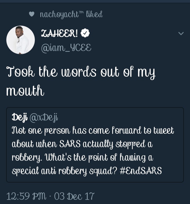This screenshot has width=190, height=204.
Task: Tap the @iam_YCEE handle
Action: pos(66,48)
